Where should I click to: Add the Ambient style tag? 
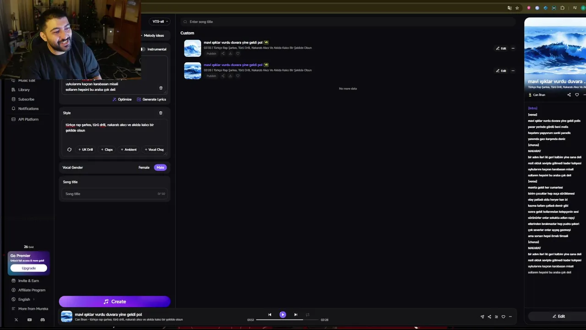[x=129, y=149]
